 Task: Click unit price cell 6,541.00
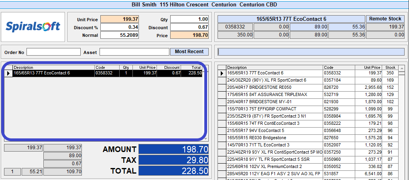pos(369,174)
